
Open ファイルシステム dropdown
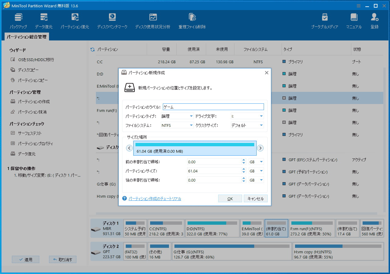[177, 125]
